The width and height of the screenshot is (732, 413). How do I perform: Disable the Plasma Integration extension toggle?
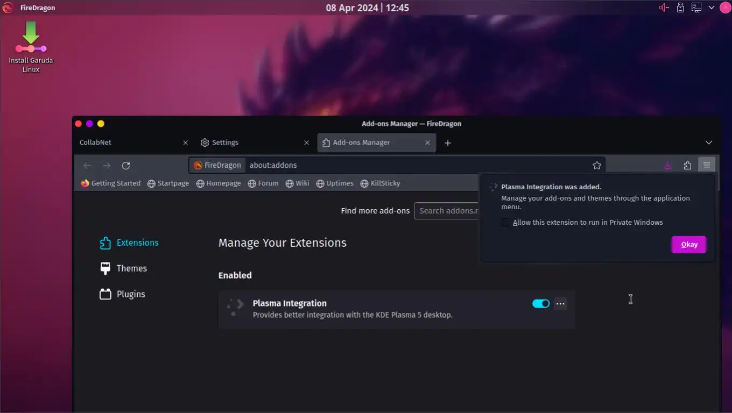coord(541,304)
